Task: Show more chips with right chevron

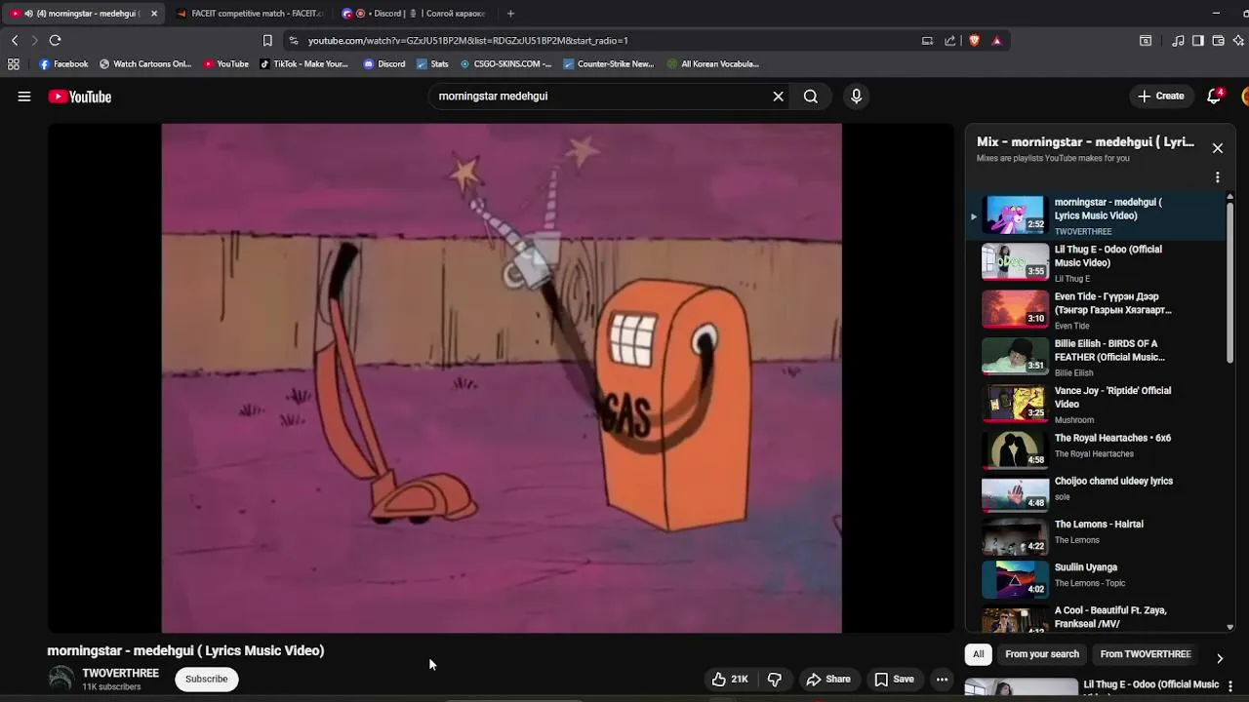Action: click(x=1220, y=658)
